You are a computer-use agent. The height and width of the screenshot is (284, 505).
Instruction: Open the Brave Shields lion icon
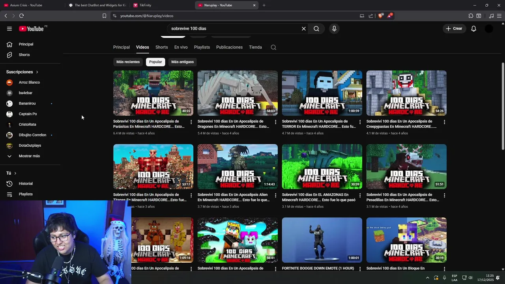point(380,16)
